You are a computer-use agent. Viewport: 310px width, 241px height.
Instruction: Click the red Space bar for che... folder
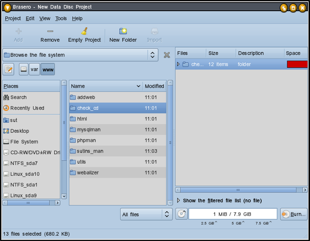[x=297, y=64]
